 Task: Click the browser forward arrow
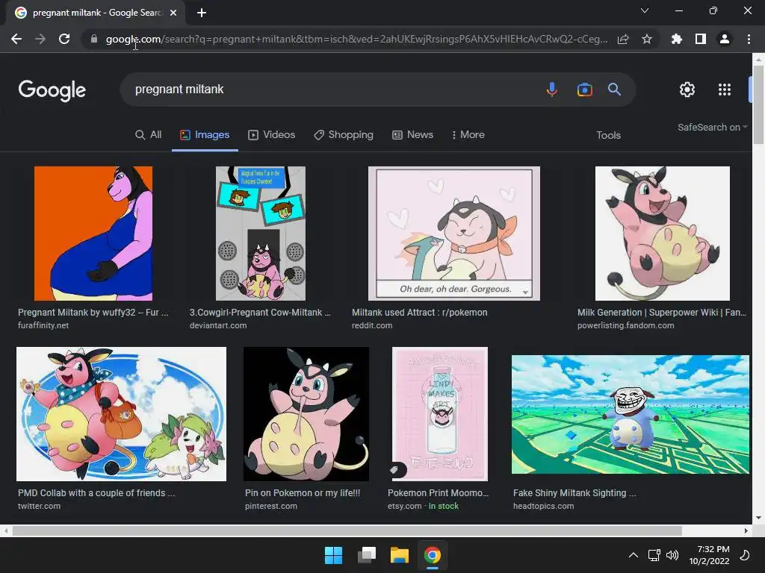click(40, 39)
